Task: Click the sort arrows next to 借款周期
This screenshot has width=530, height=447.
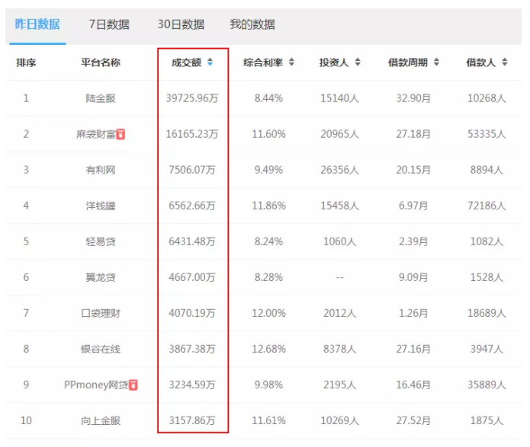Action: point(436,62)
